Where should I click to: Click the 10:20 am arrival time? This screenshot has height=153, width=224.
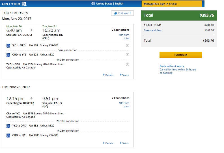(51, 30)
